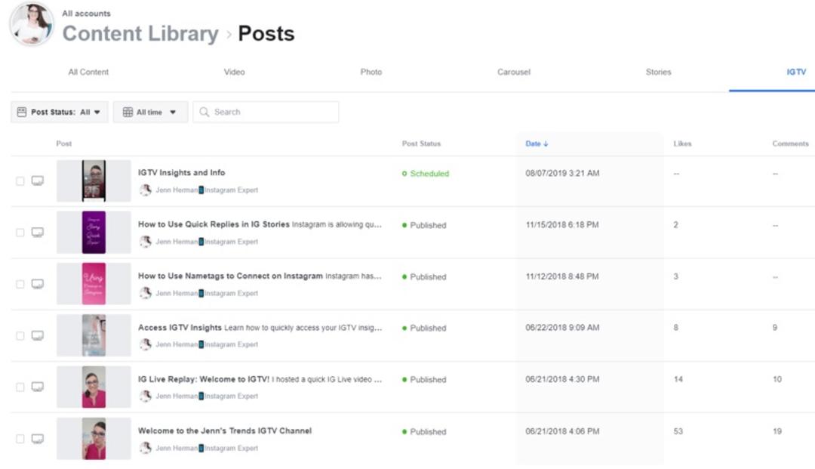Click the account avatar under IG Live Replay
815x469 pixels.
point(146,396)
